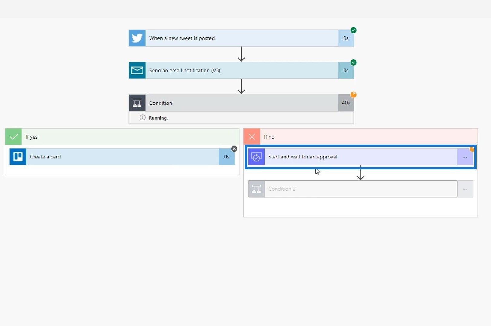491x326 pixels.
Task: Click the mail envelope icon
Action: point(137,70)
